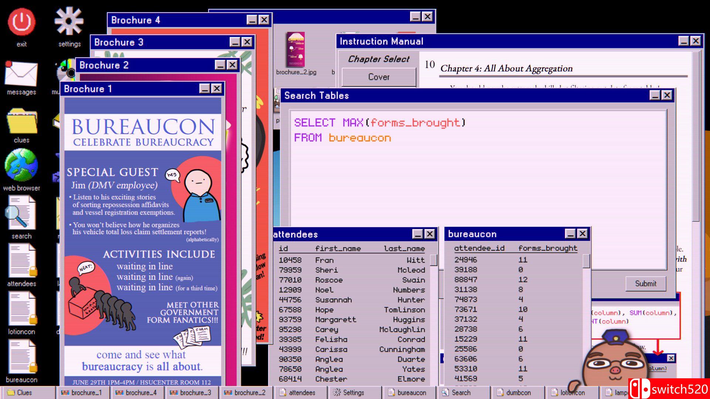Viewport: 710px width, 399px height.
Task: Click the attendees table scrollbar thumb
Action: (434, 260)
